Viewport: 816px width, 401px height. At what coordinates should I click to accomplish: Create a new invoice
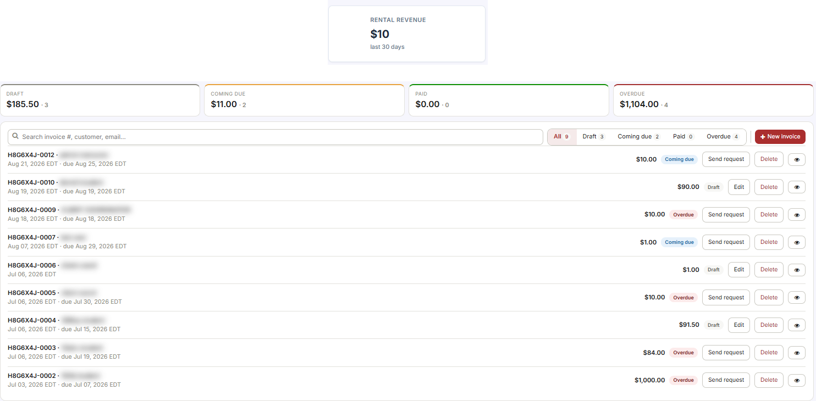780,137
